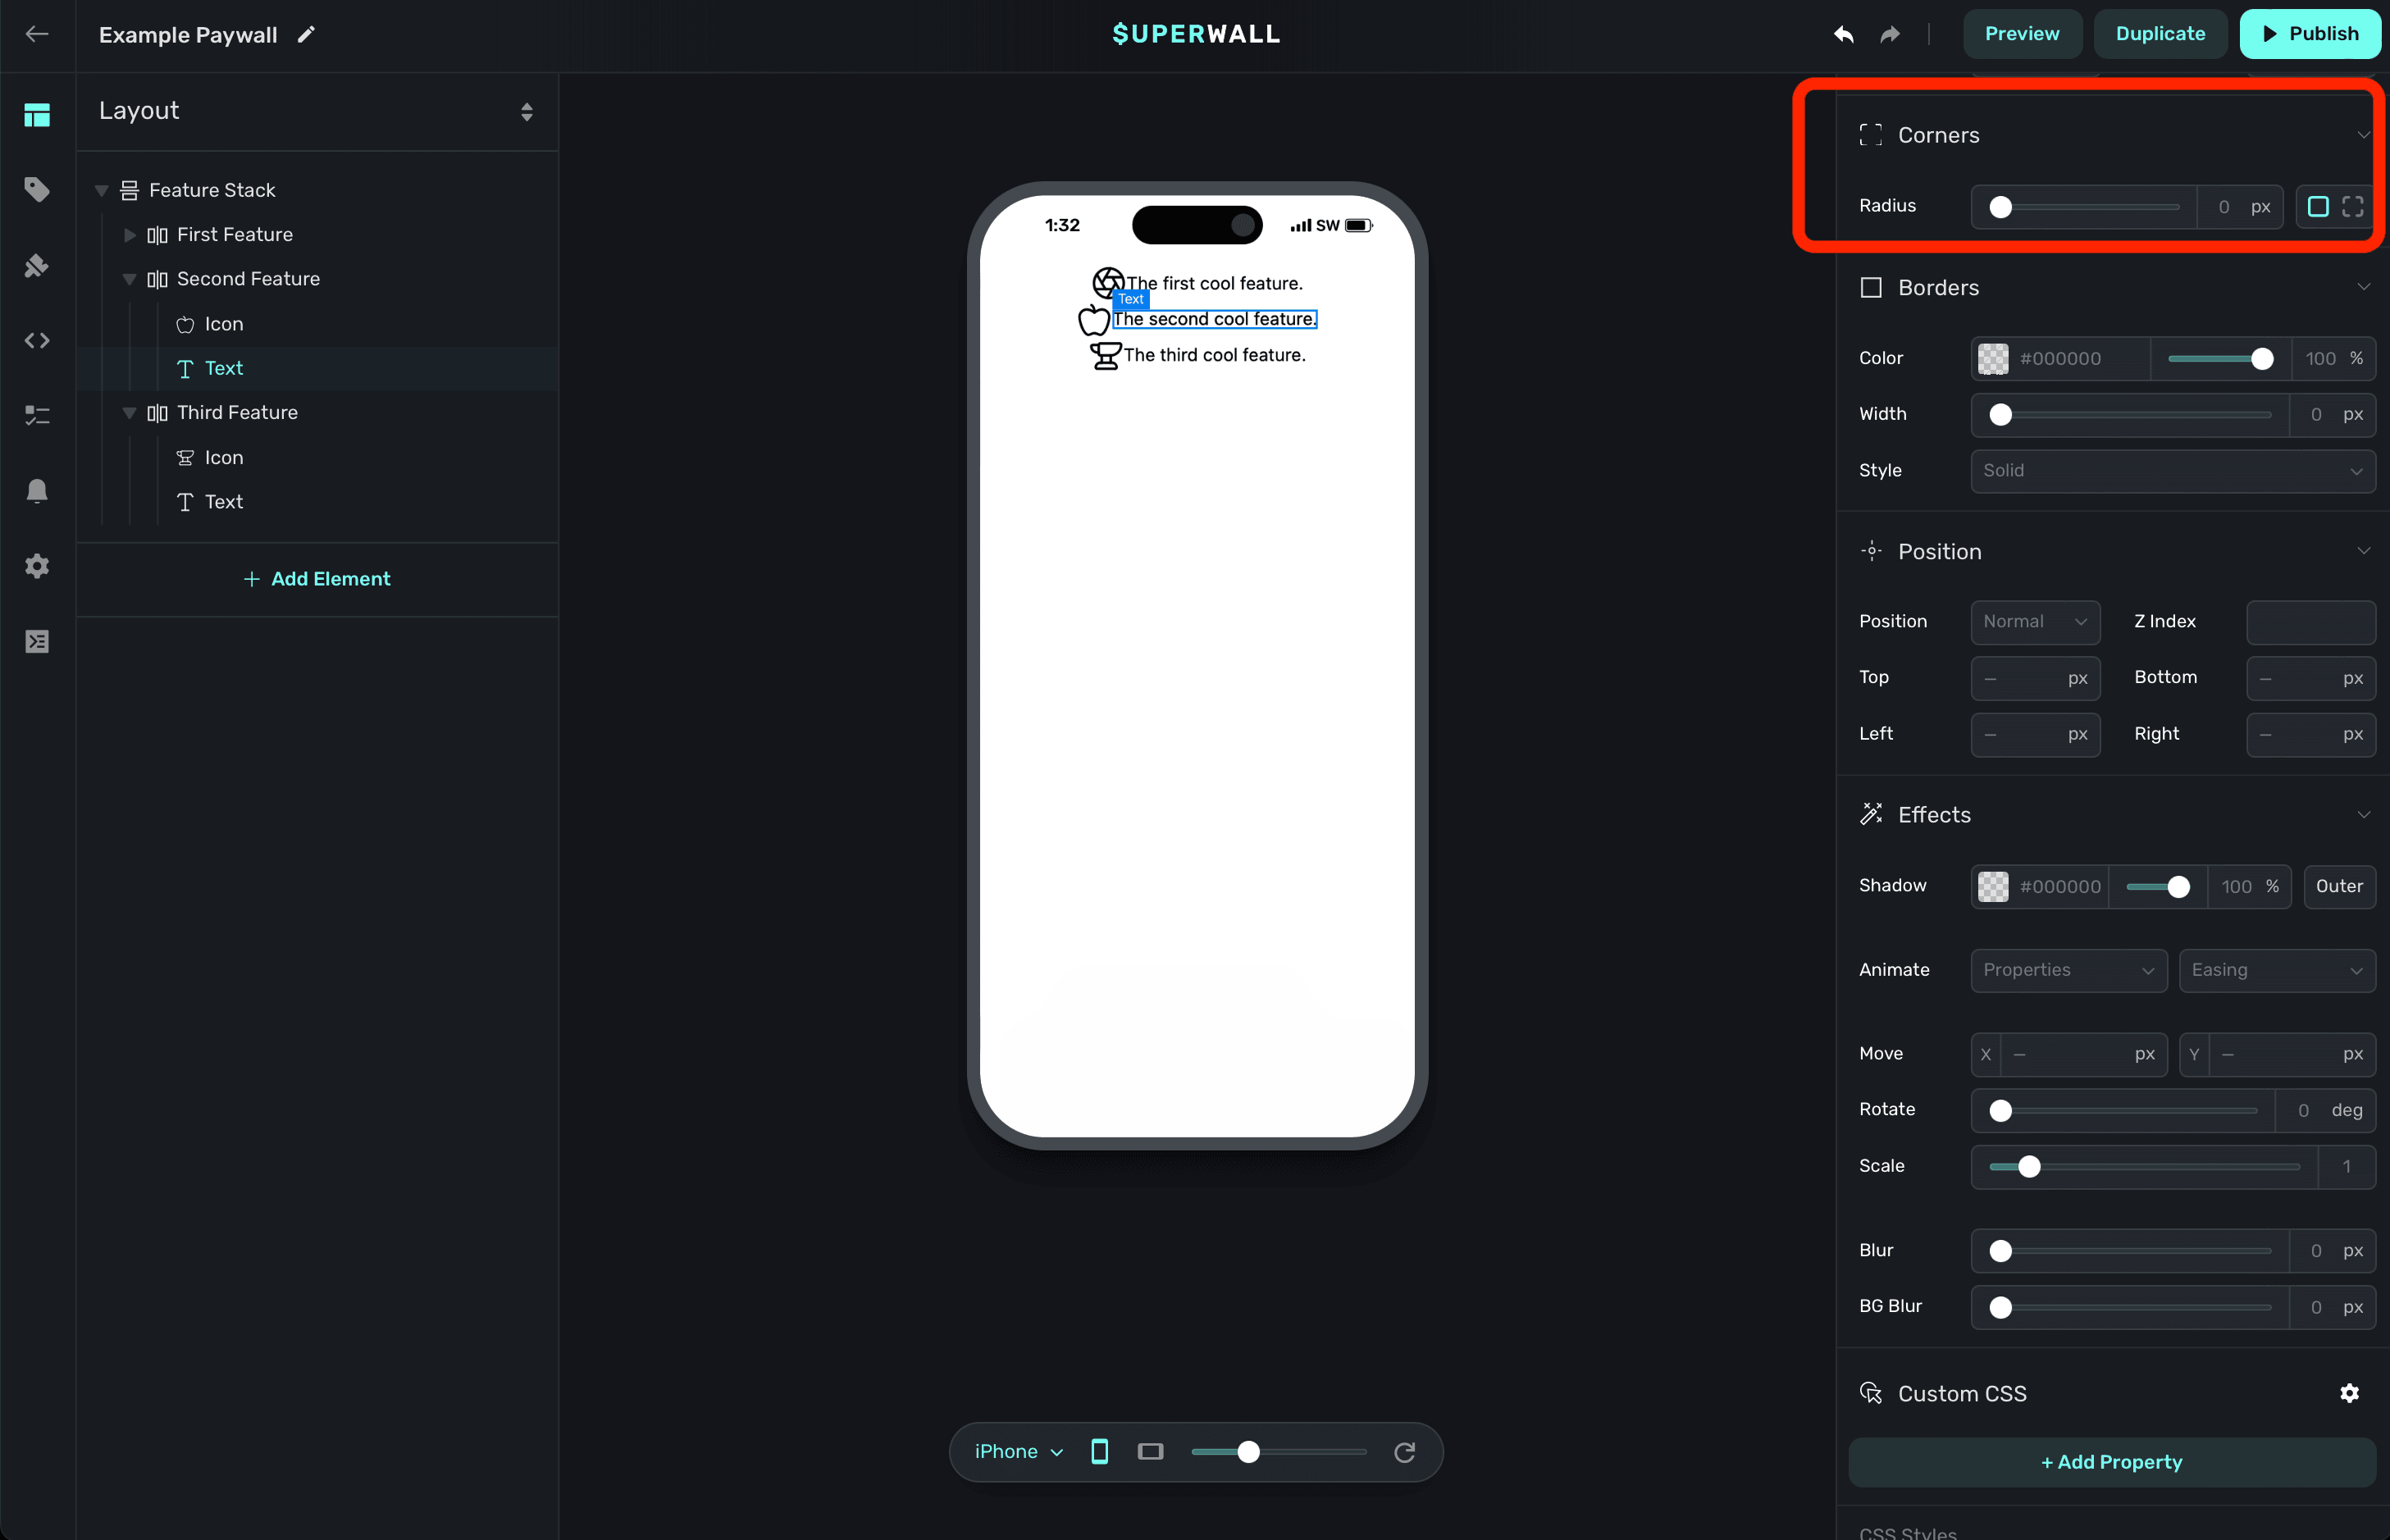Click the pencil icon to rename paywall

pos(306,35)
